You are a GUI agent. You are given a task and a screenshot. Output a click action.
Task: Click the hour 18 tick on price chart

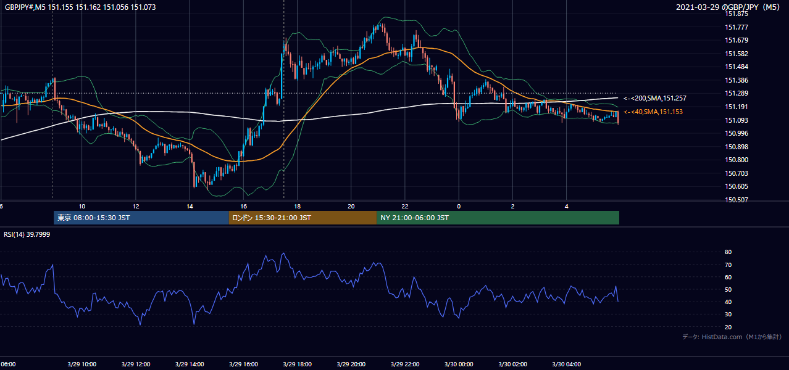pos(297,205)
